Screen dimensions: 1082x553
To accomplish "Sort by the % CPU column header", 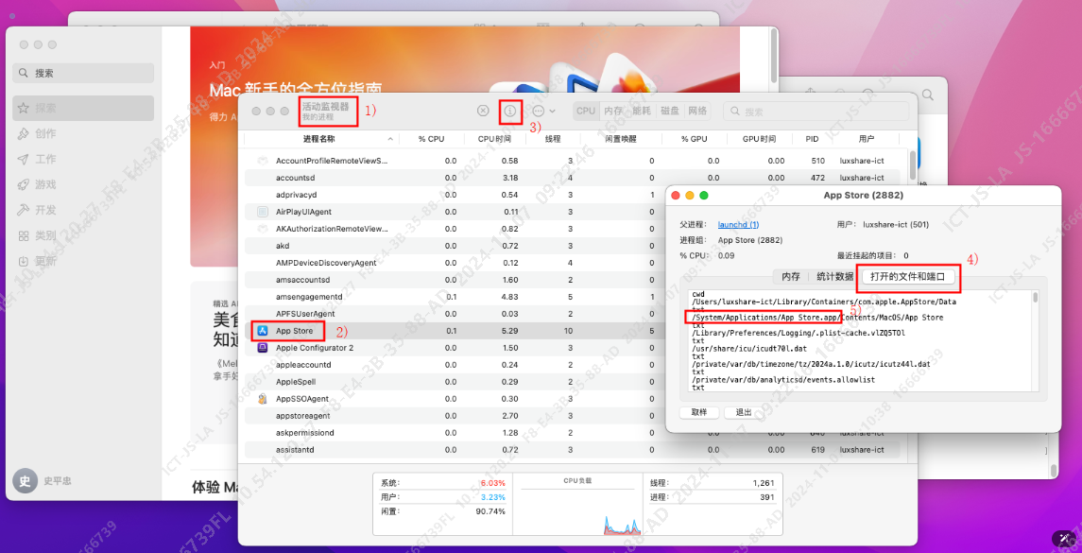I will pyautogui.click(x=431, y=139).
